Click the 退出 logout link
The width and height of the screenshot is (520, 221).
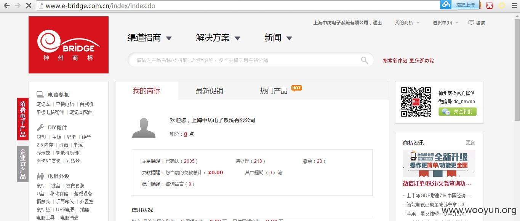click(x=377, y=23)
